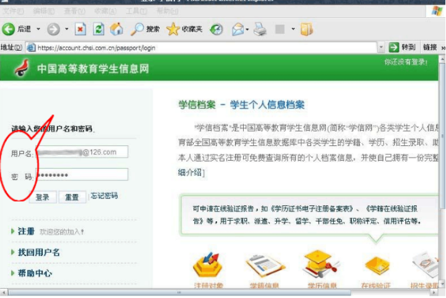This screenshot has width=446, height=298.
Task: Open Favorites (收藏夹) star button
Action: [x=184, y=29]
